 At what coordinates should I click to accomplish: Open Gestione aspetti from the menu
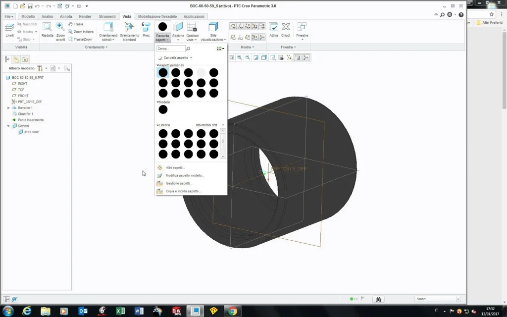pos(178,183)
